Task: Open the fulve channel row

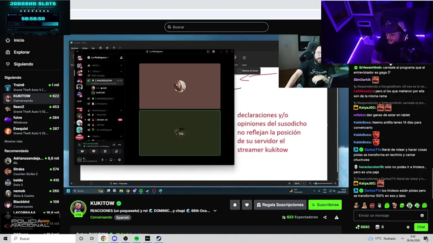Action: (31, 120)
